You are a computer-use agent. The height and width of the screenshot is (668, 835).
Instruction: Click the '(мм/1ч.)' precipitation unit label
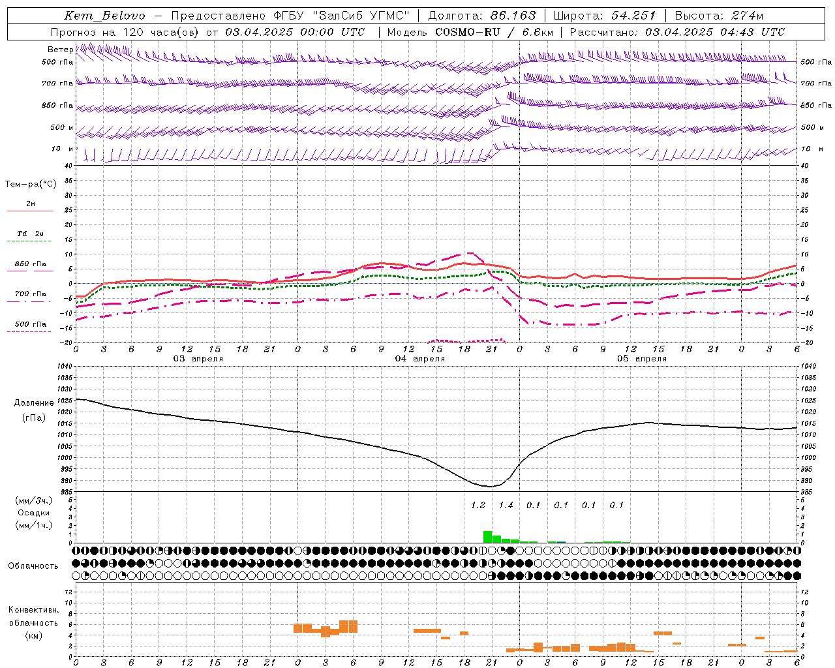34,525
